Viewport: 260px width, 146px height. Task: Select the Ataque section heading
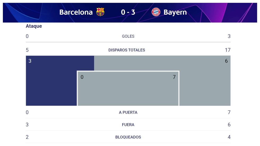[34, 26]
